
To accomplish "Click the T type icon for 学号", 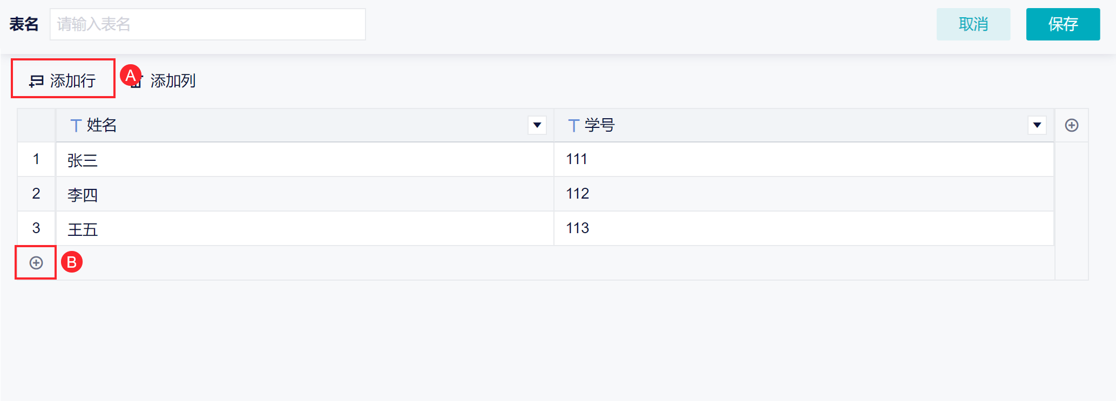I will [573, 126].
